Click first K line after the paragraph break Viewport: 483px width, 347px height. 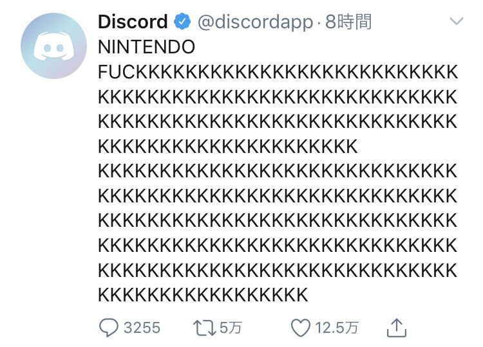tap(278, 171)
